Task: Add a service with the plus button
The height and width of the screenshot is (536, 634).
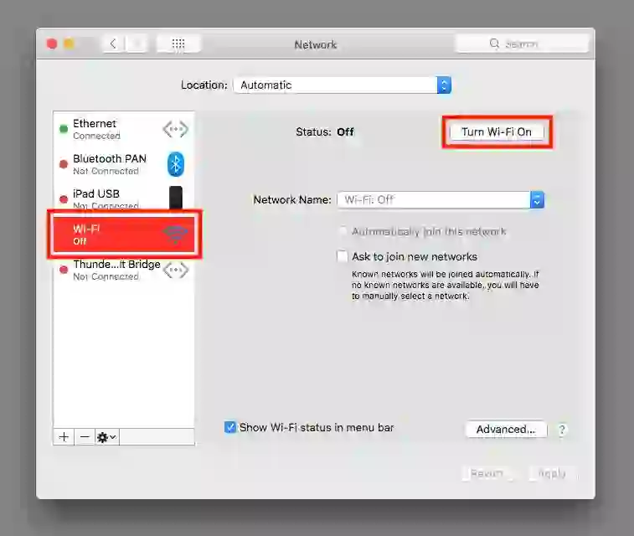Action: click(64, 437)
